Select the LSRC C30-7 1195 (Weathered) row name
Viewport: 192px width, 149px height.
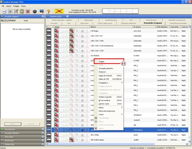[102, 46]
